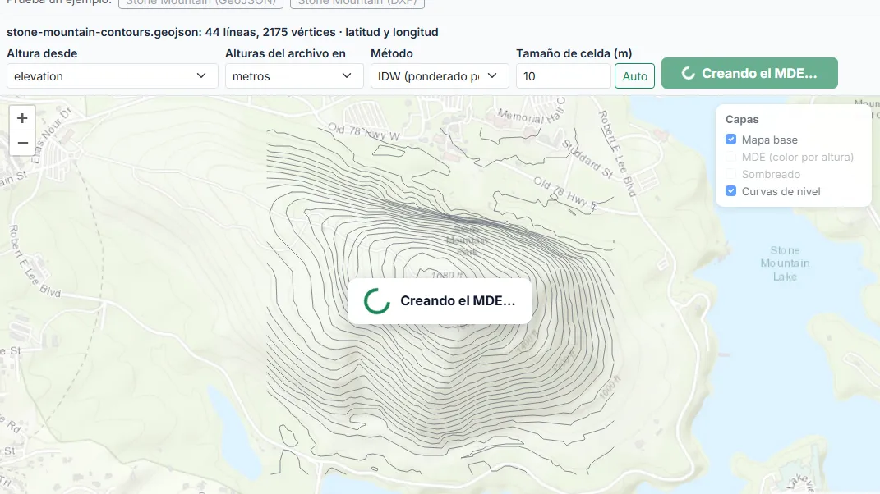Screen dimensions: 880x494
Task: Click the Stone Mountain Lake map label
Action: (x=785, y=263)
